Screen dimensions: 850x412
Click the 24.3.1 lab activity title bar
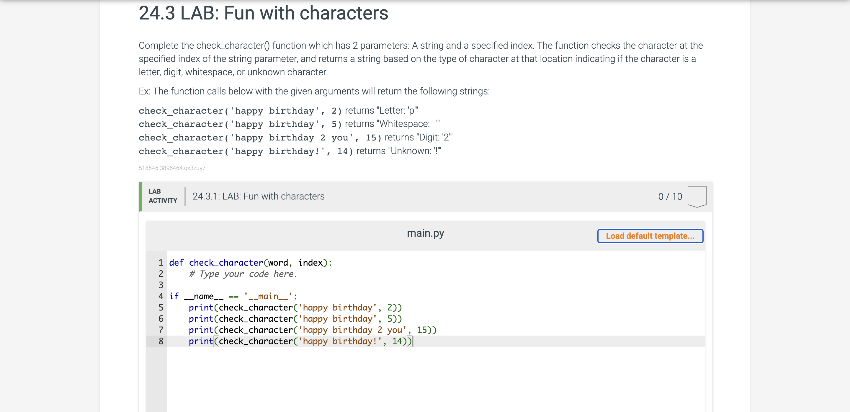[x=258, y=196]
